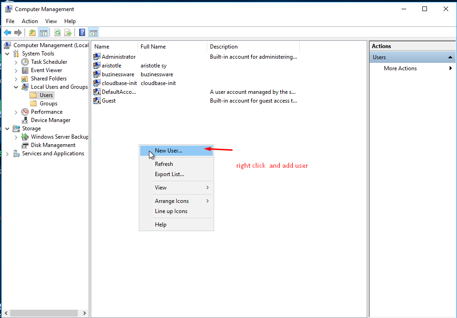The height and width of the screenshot is (318, 457).
Task: Click the Forward navigation arrow icon
Action: [x=18, y=32]
